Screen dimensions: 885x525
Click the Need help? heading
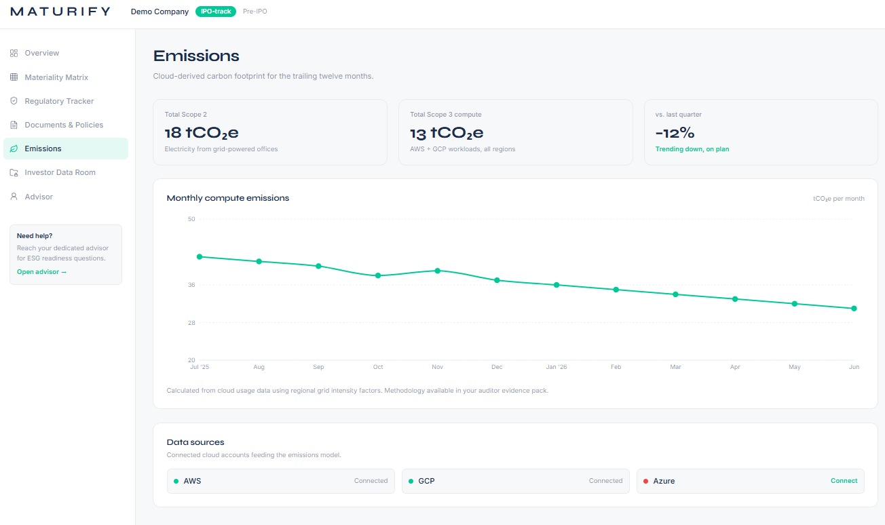(35, 236)
